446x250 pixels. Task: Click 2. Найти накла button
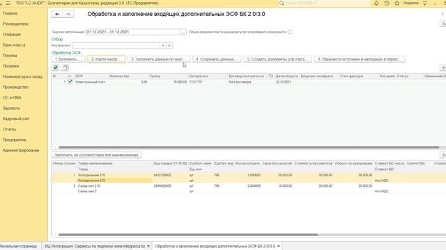[x=107, y=59]
